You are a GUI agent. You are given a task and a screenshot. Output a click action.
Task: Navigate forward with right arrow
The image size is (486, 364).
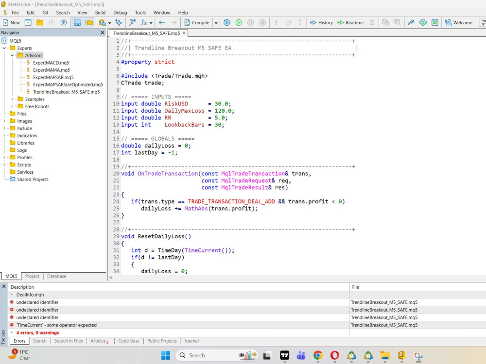pyautogui.click(x=174, y=23)
